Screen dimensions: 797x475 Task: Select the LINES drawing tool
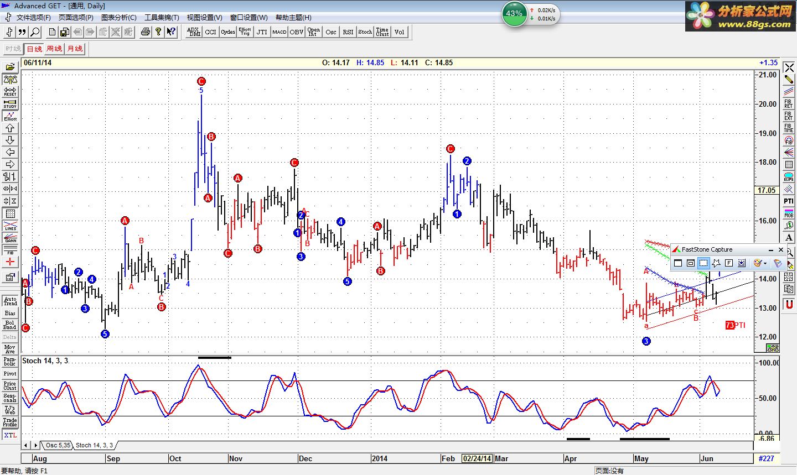10,226
